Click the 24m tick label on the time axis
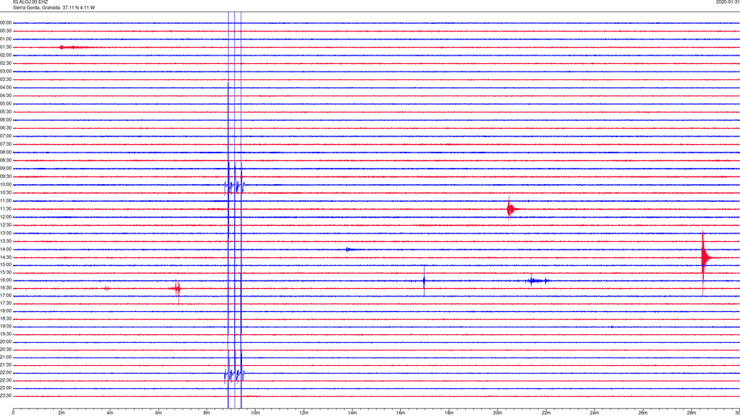This screenshot has width=740, height=416. [x=594, y=413]
